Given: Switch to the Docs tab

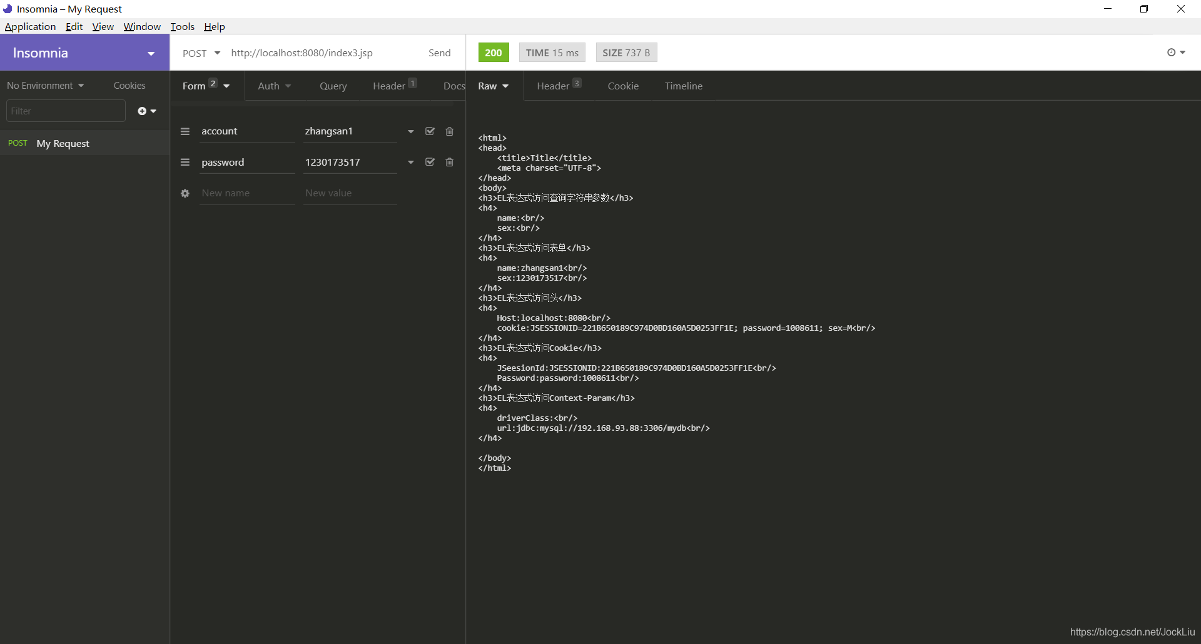Looking at the screenshot, I should [454, 86].
